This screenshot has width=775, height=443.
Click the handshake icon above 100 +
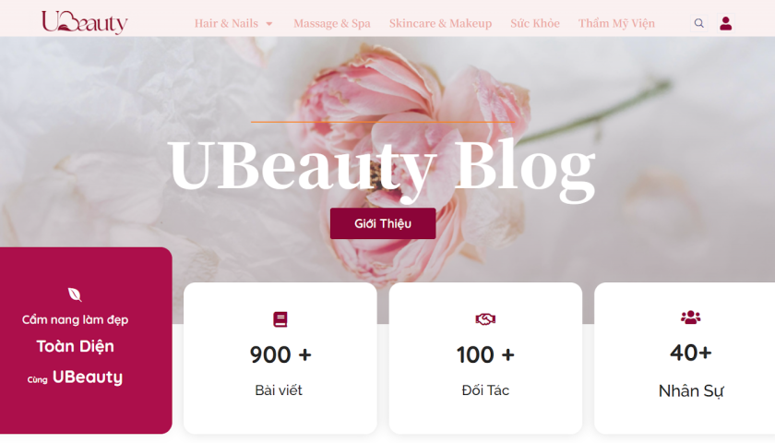coord(485,319)
